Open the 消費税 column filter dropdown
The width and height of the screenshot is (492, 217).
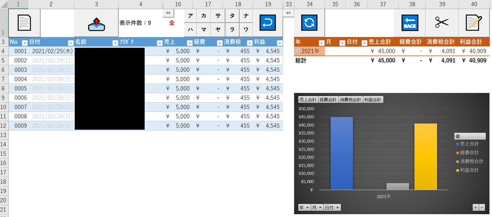pyautogui.click(x=250, y=43)
